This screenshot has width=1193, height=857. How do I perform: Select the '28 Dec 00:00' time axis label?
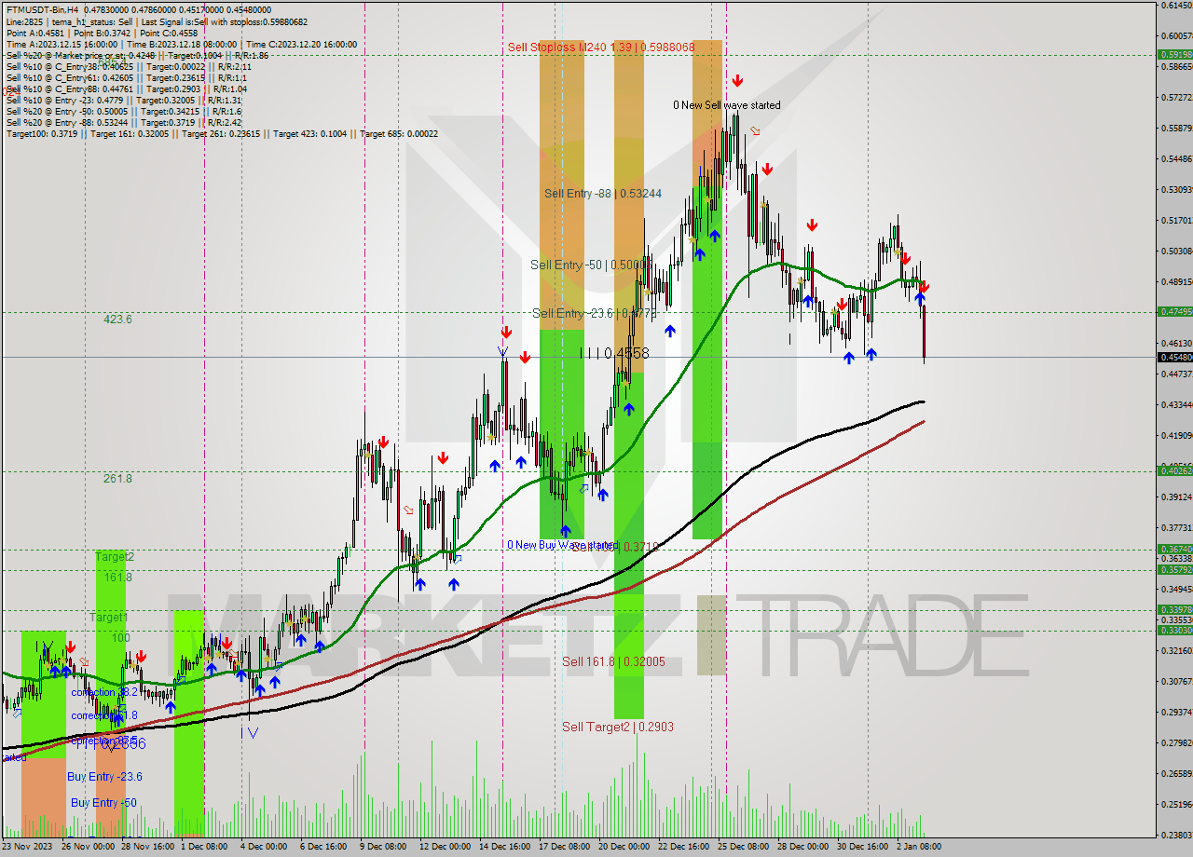pos(802,847)
